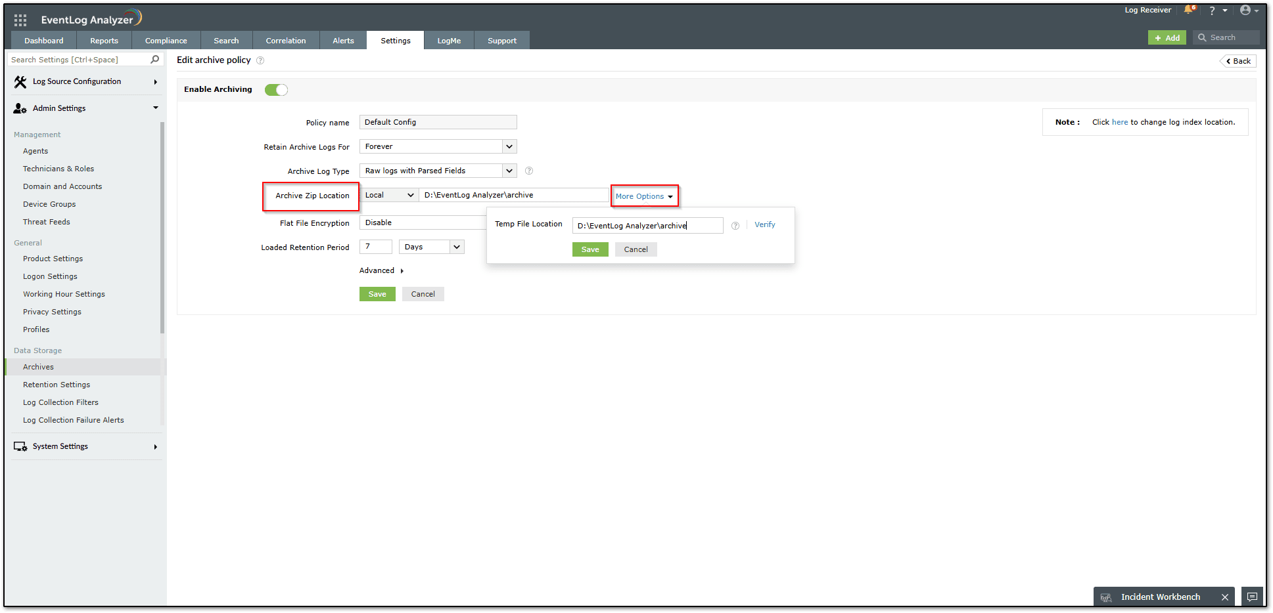Image resolution: width=1273 pixels, height=613 pixels.
Task: Open Log Collection Failure Alerts
Action: coord(74,420)
